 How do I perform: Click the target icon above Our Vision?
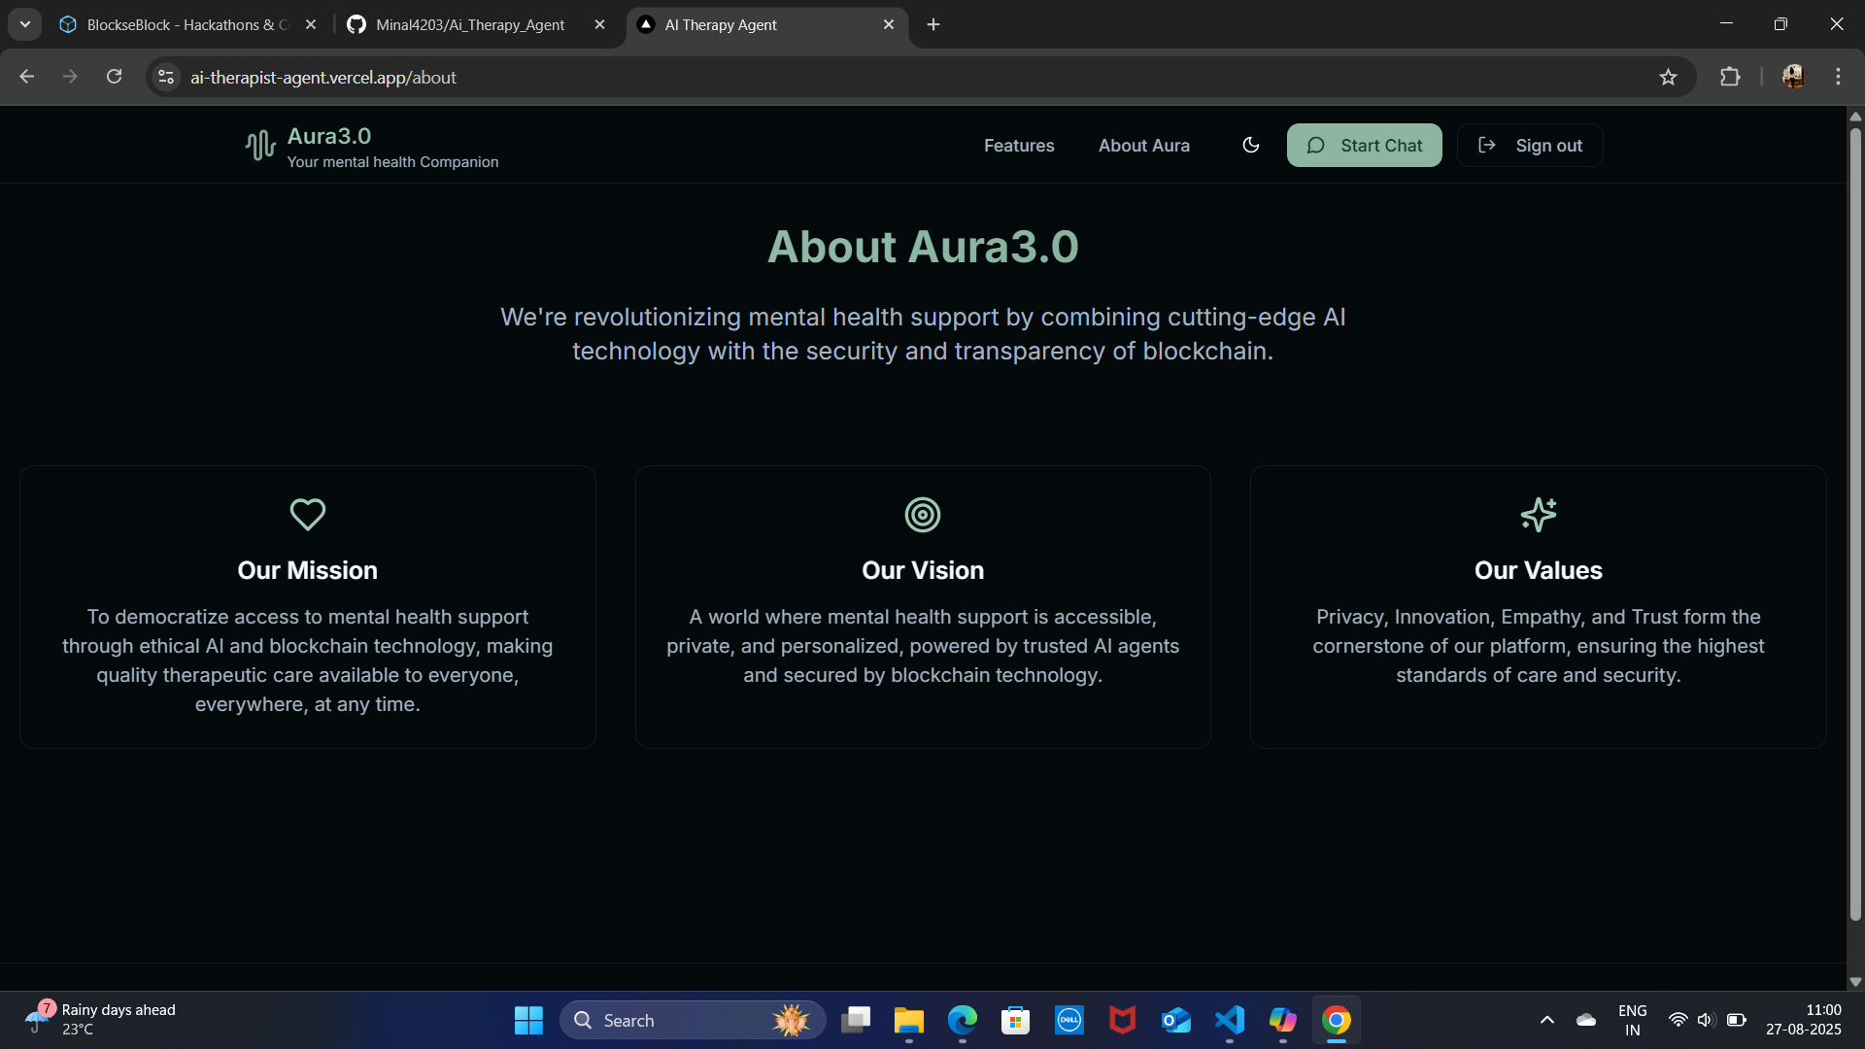pos(923,514)
